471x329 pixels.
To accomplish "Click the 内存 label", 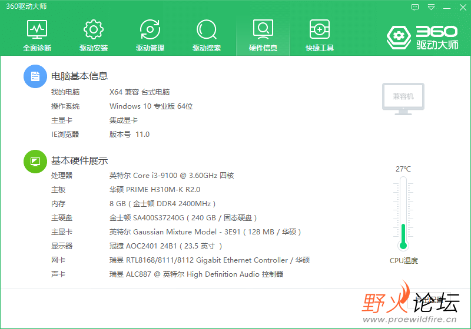I will pos(58,204).
